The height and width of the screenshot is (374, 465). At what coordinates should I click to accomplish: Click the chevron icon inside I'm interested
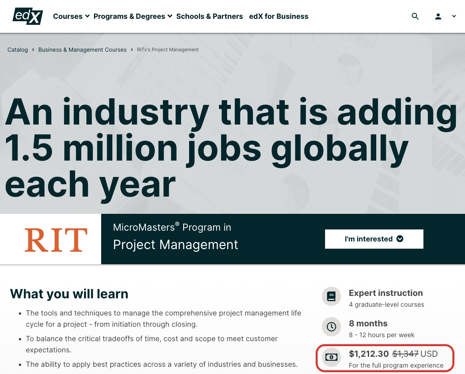coord(399,239)
